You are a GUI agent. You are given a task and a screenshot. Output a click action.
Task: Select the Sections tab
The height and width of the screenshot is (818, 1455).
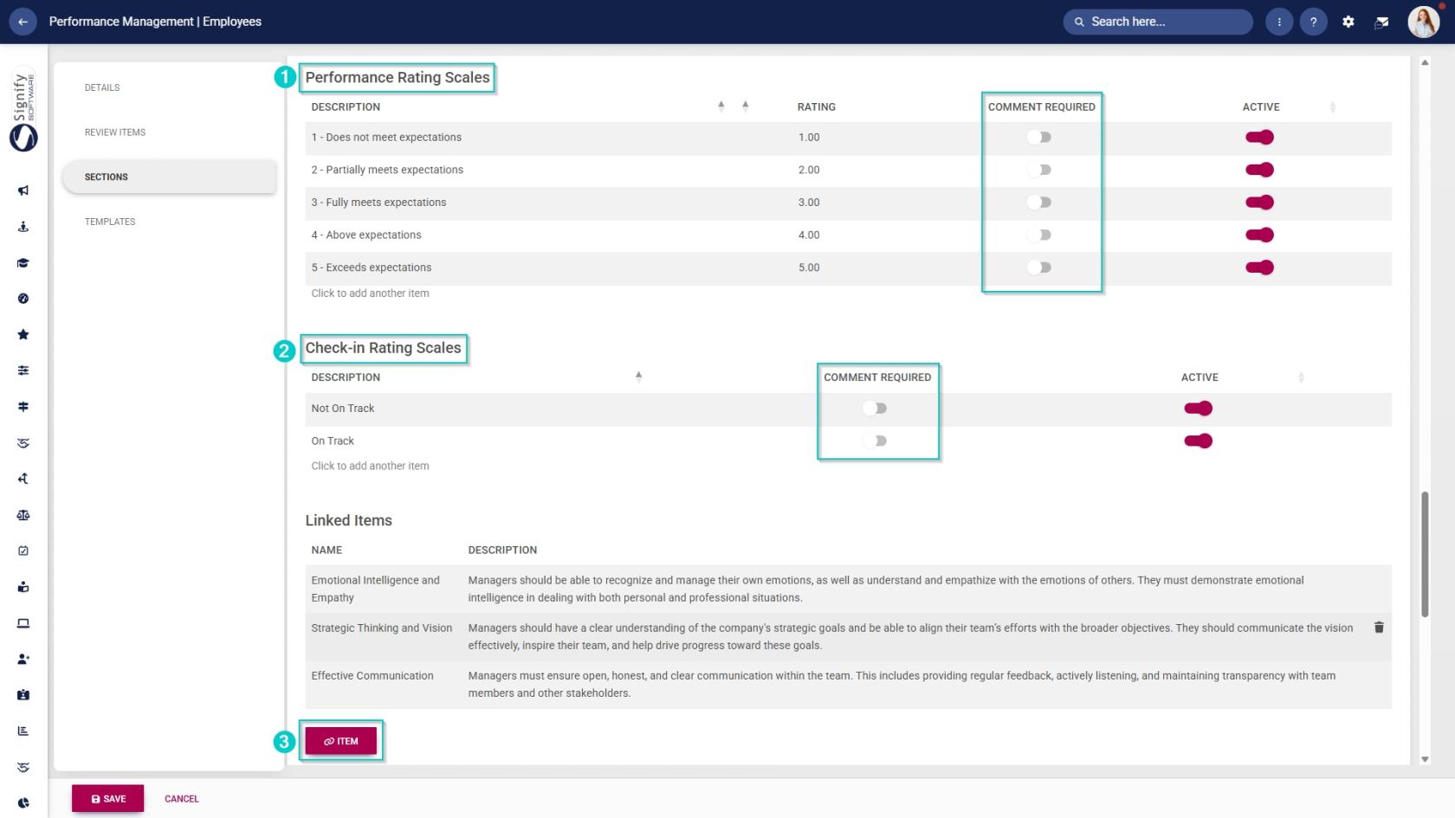[x=169, y=177]
